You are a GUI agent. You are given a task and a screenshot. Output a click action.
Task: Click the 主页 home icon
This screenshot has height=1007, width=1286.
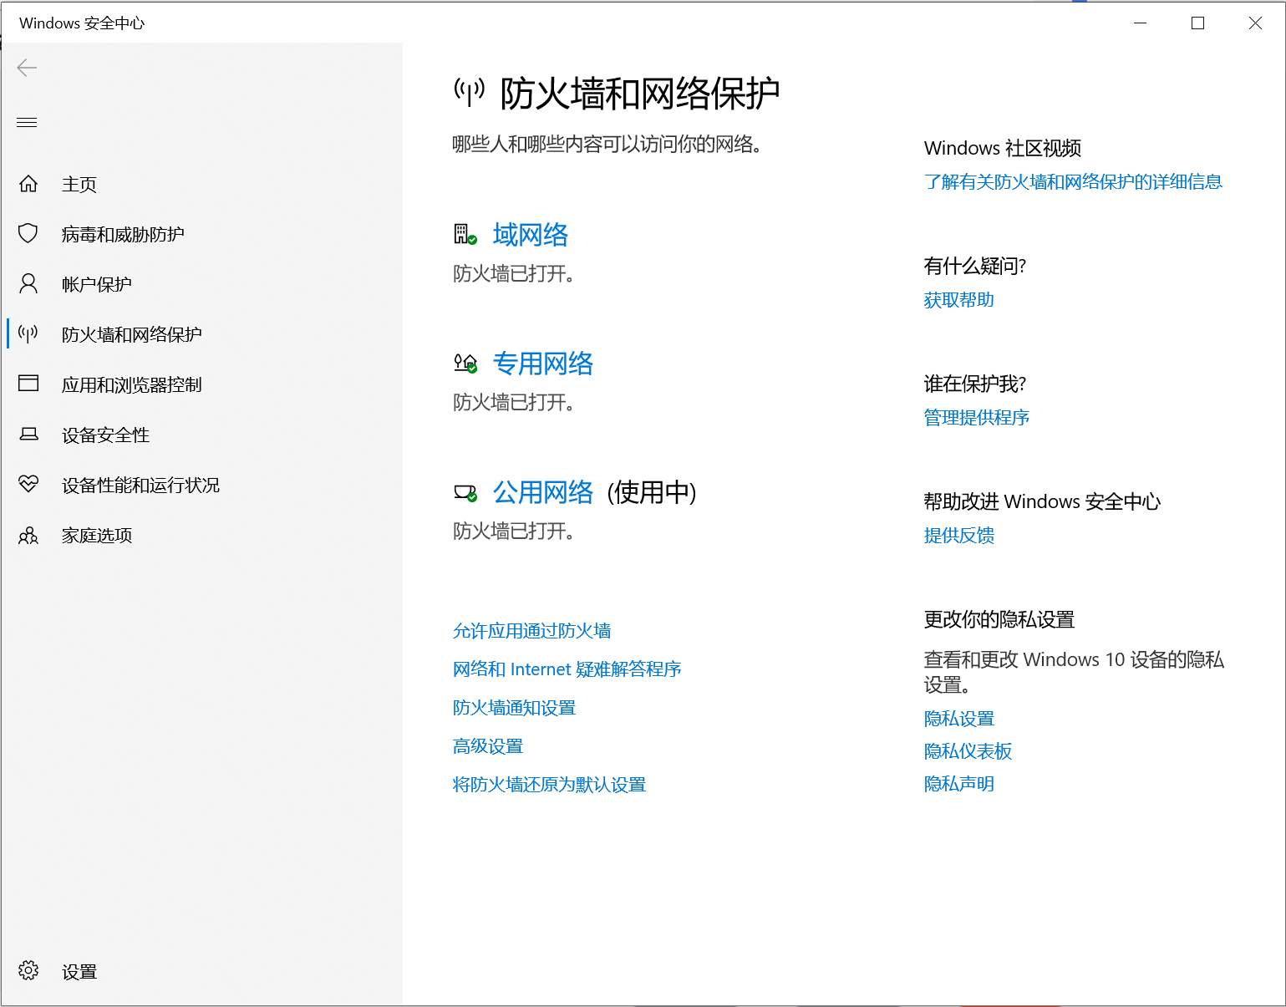pos(28,183)
